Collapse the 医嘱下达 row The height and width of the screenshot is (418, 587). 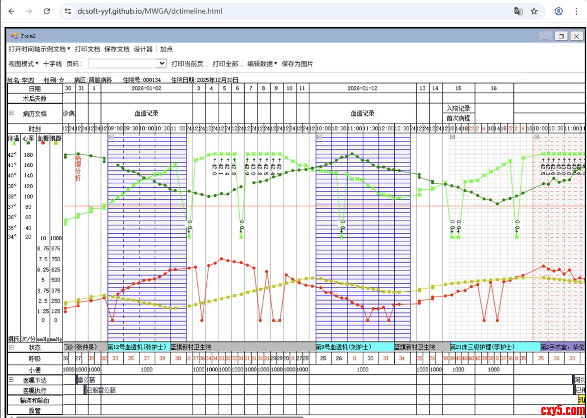(11, 380)
